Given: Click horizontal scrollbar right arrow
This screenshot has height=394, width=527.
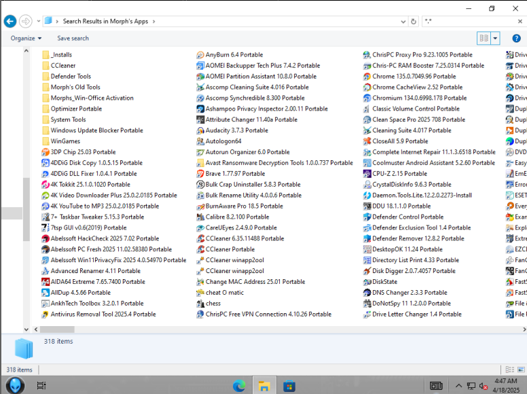Looking at the screenshot, I should coord(524,329).
